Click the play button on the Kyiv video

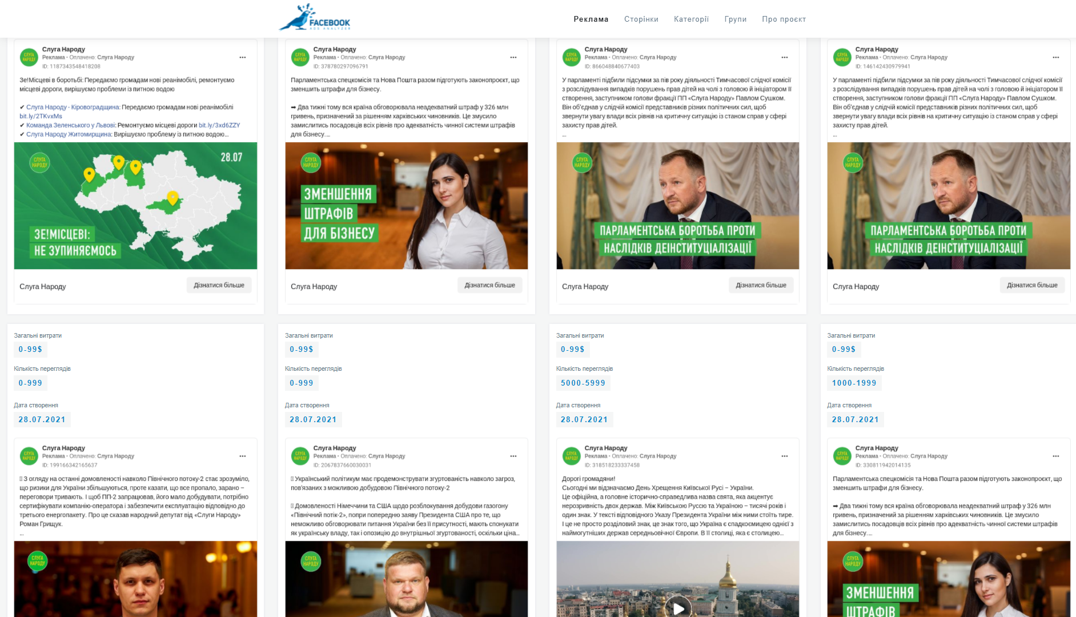678,608
